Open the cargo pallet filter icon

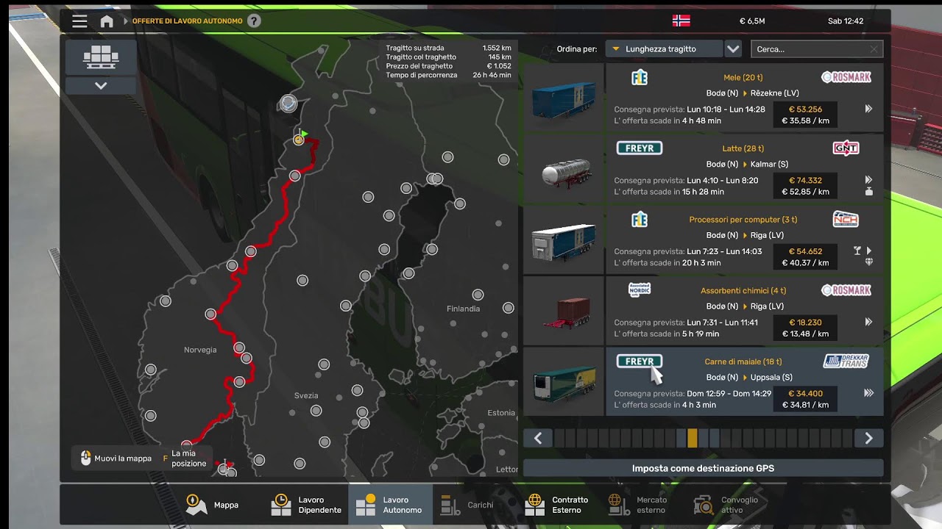pos(101,57)
